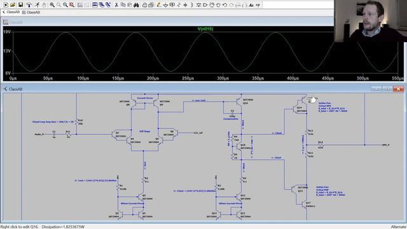
Task: Click the Closed Loop Amp Gain comment
Action: coord(53,121)
